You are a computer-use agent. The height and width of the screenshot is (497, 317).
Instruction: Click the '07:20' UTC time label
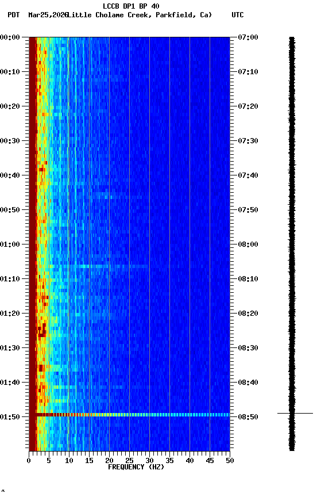pyautogui.click(x=248, y=106)
